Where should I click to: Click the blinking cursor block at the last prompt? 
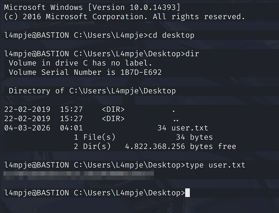[187, 192]
